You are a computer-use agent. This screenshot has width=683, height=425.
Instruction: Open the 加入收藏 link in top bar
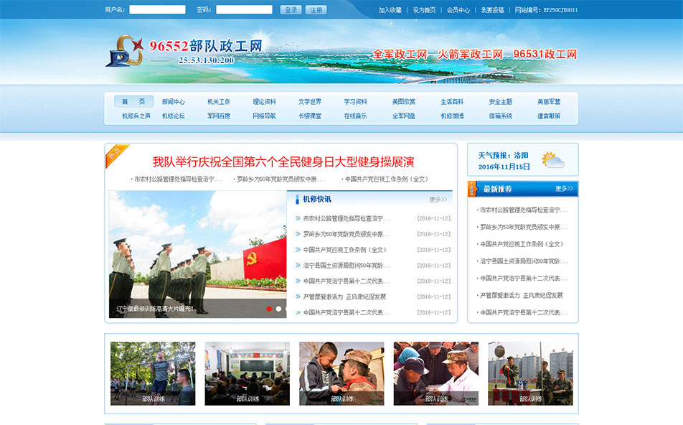(x=390, y=10)
